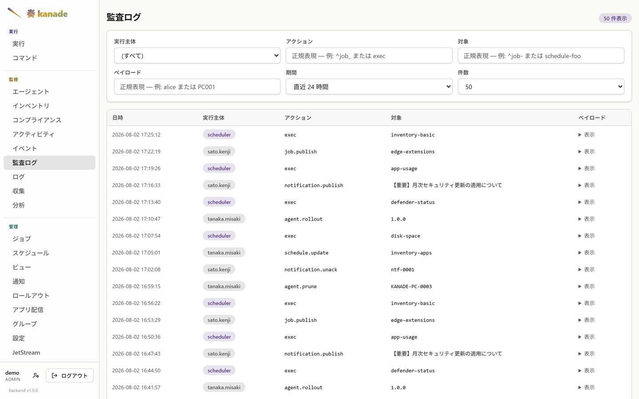Click the disk-space target cell

406,236
